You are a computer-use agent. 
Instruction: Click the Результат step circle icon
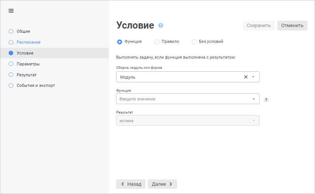(11, 75)
